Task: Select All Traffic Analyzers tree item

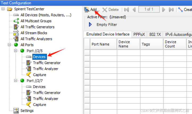Action: click(x=36, y=39)
